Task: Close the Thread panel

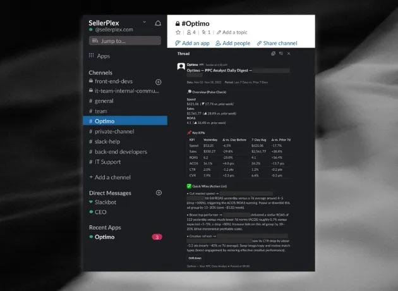Action: click(289, 54)
